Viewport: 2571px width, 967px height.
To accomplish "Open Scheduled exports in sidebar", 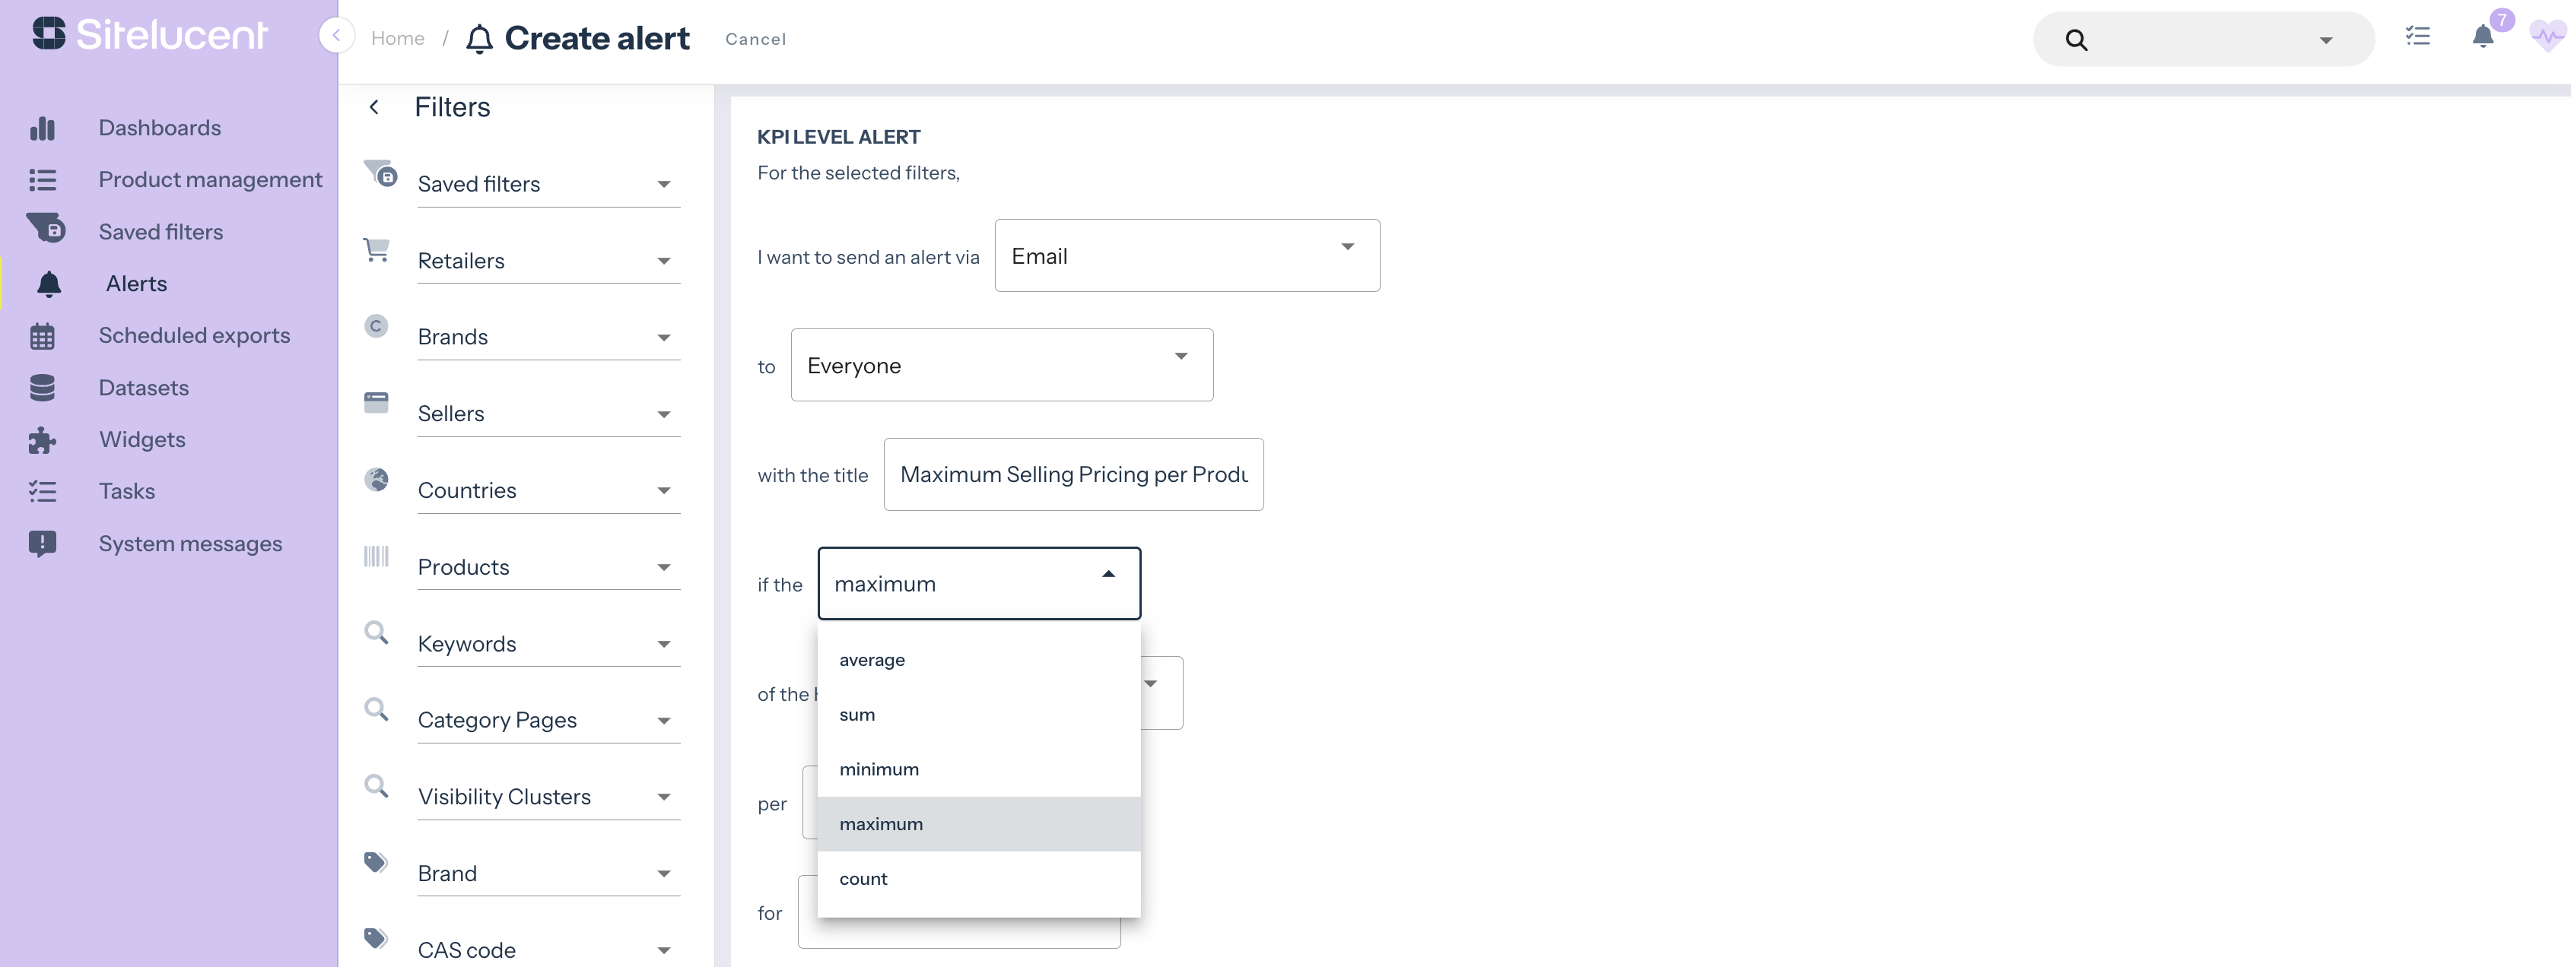I will coord(195,335).
